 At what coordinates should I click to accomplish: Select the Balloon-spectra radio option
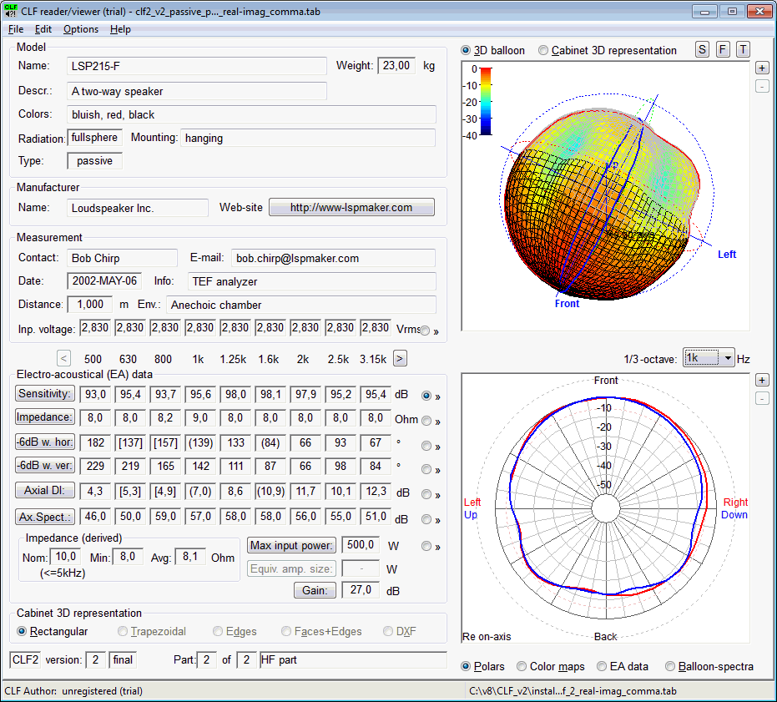click(669, 666)
